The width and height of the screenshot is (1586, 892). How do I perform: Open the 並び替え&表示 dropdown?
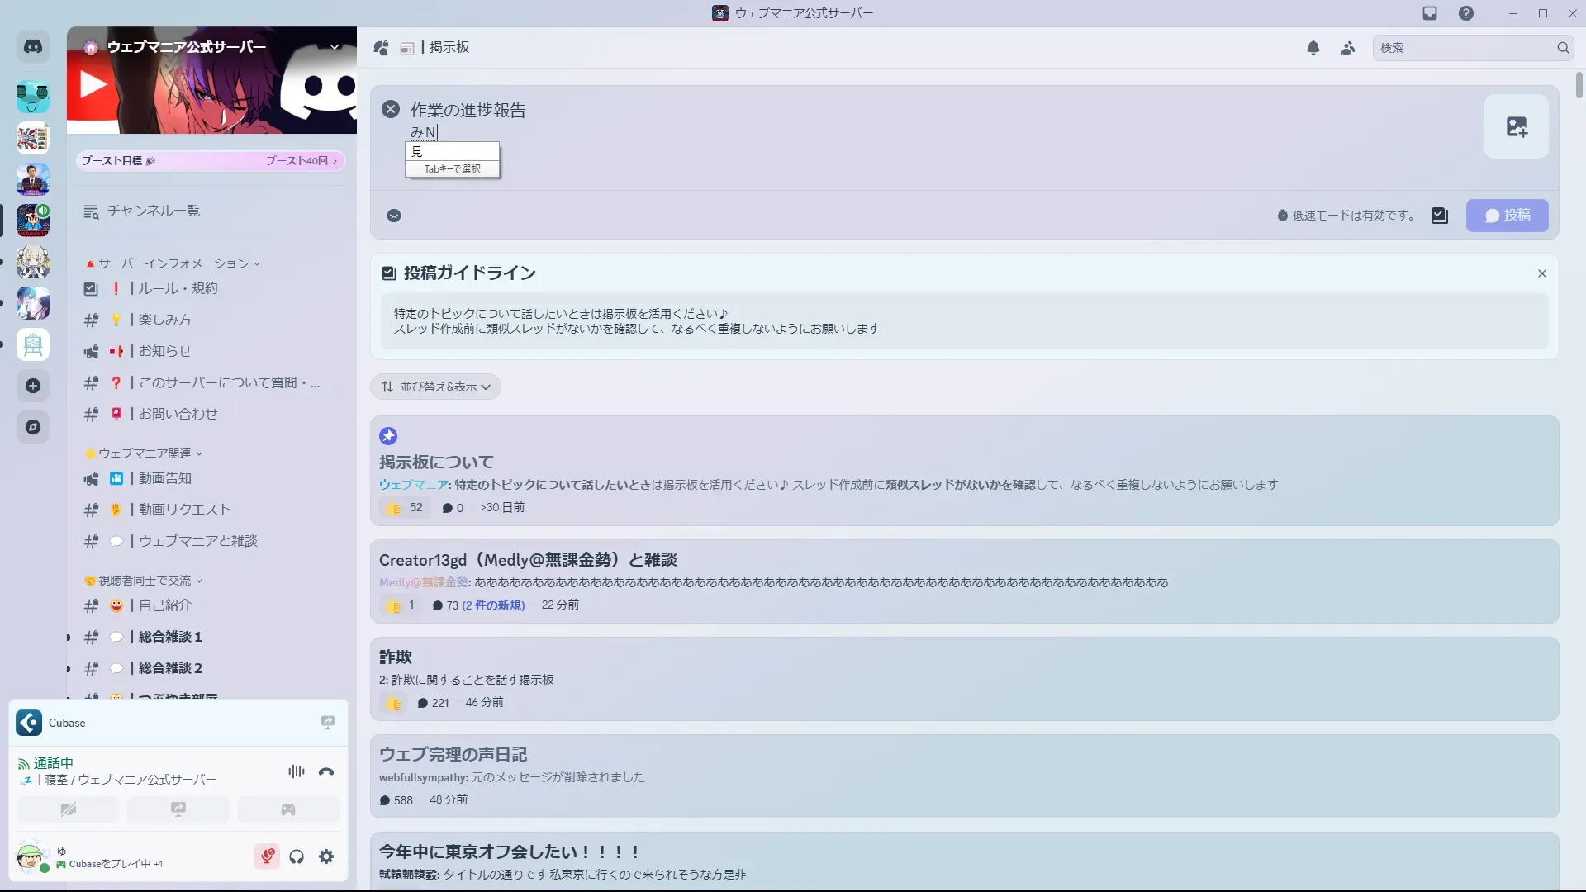tap(435, 387)
